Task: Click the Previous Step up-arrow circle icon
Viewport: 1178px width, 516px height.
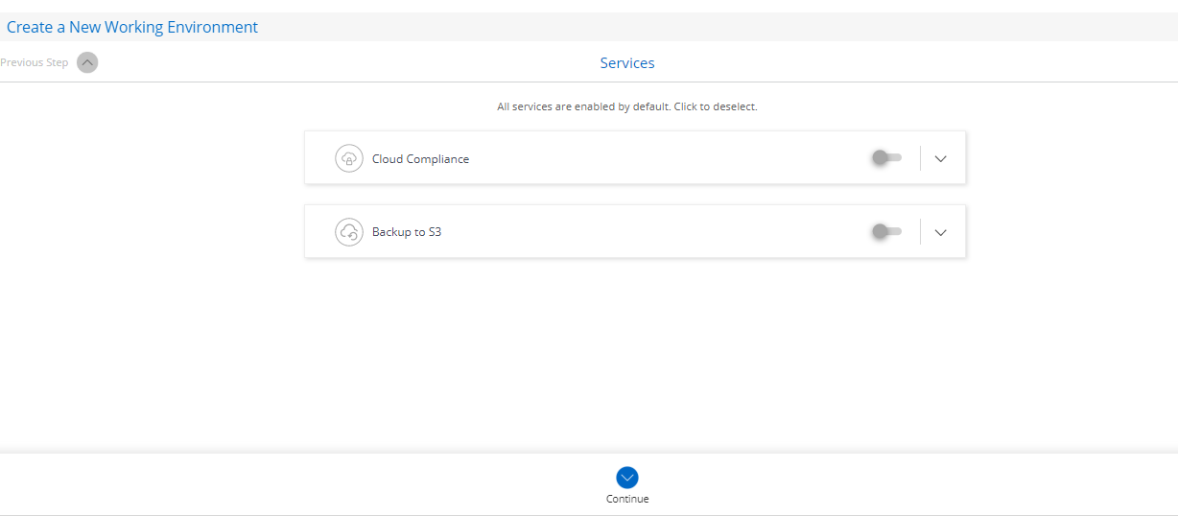Action: (x=87, y=62)
